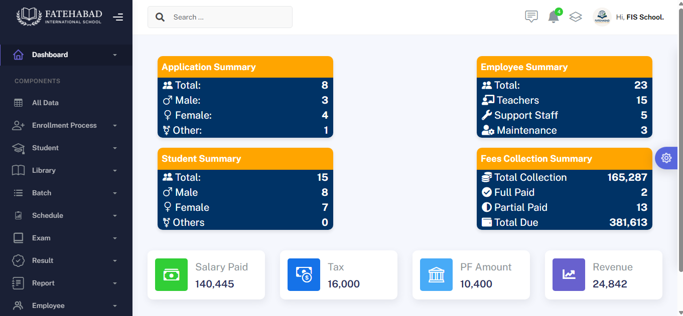Expand the Schedule submenu arrow

click(115, 215)
